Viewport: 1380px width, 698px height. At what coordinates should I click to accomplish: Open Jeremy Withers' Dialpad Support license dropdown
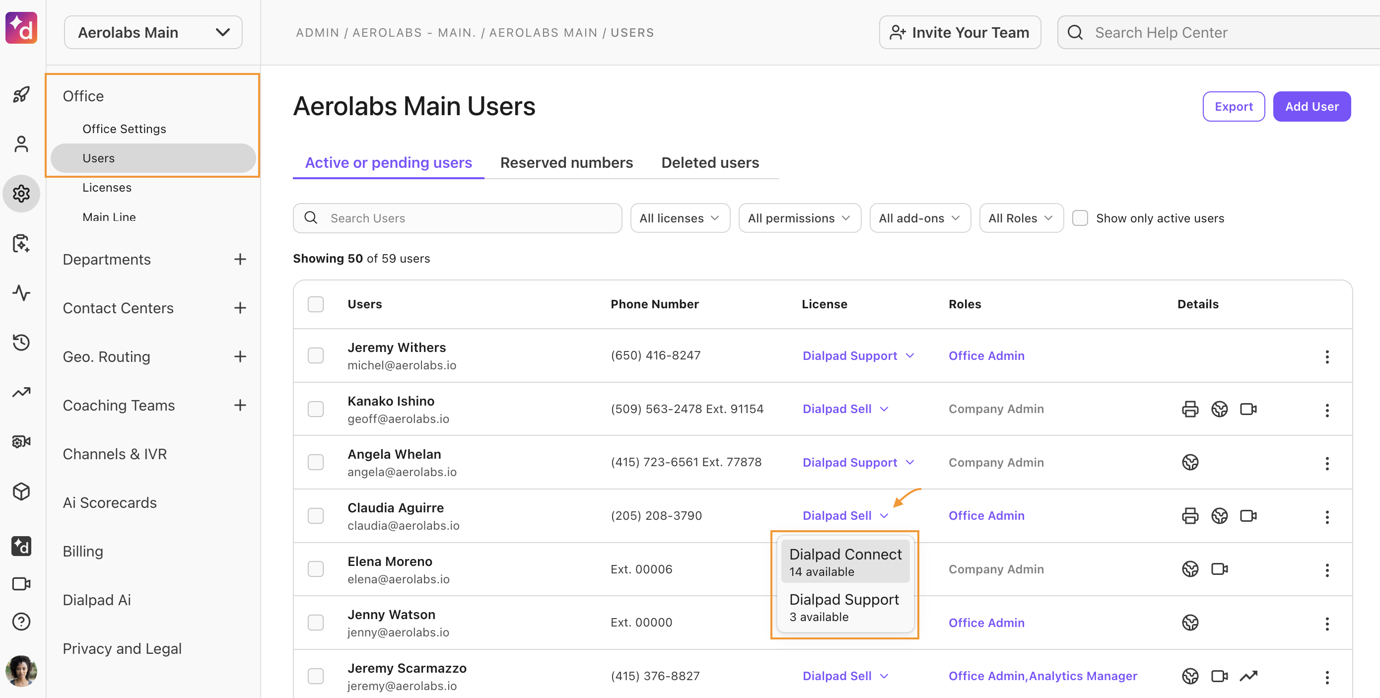coord(858,355)
